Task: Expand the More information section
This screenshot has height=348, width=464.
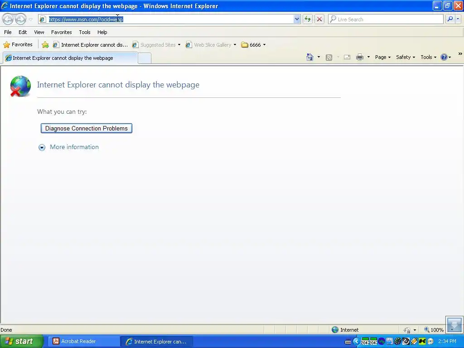Action: 42,147
